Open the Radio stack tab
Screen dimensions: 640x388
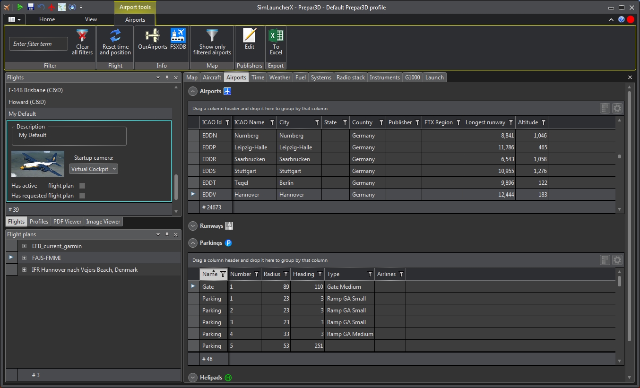pyautogui.click(x=351, y=78)
